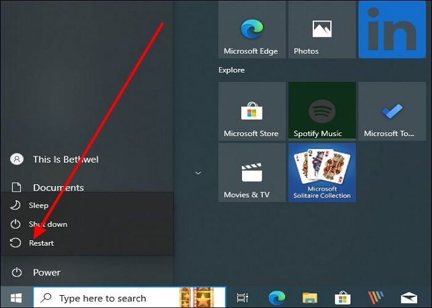This screenshot has width=432, height=308.
Task: Select Sleep in the power menu
Action: [87, 205]
